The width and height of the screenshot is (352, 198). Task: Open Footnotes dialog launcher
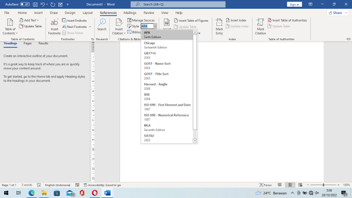[x=92, y=39]
